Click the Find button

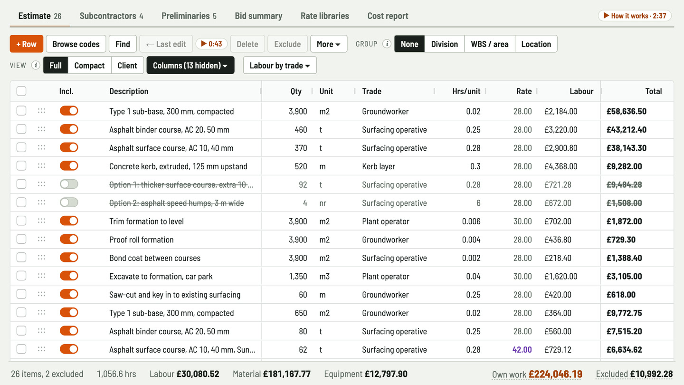coord(123,44)
